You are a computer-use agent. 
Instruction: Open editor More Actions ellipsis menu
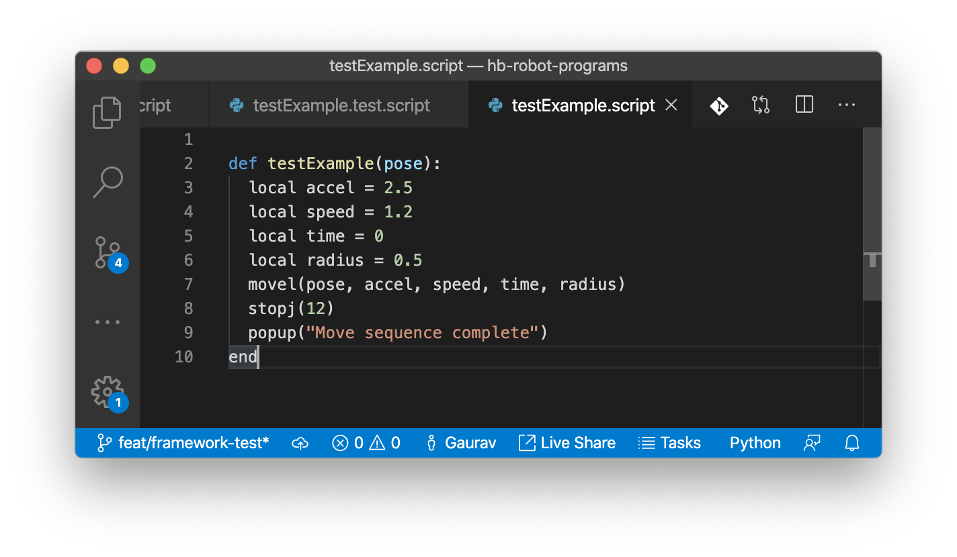click(847, 105)
